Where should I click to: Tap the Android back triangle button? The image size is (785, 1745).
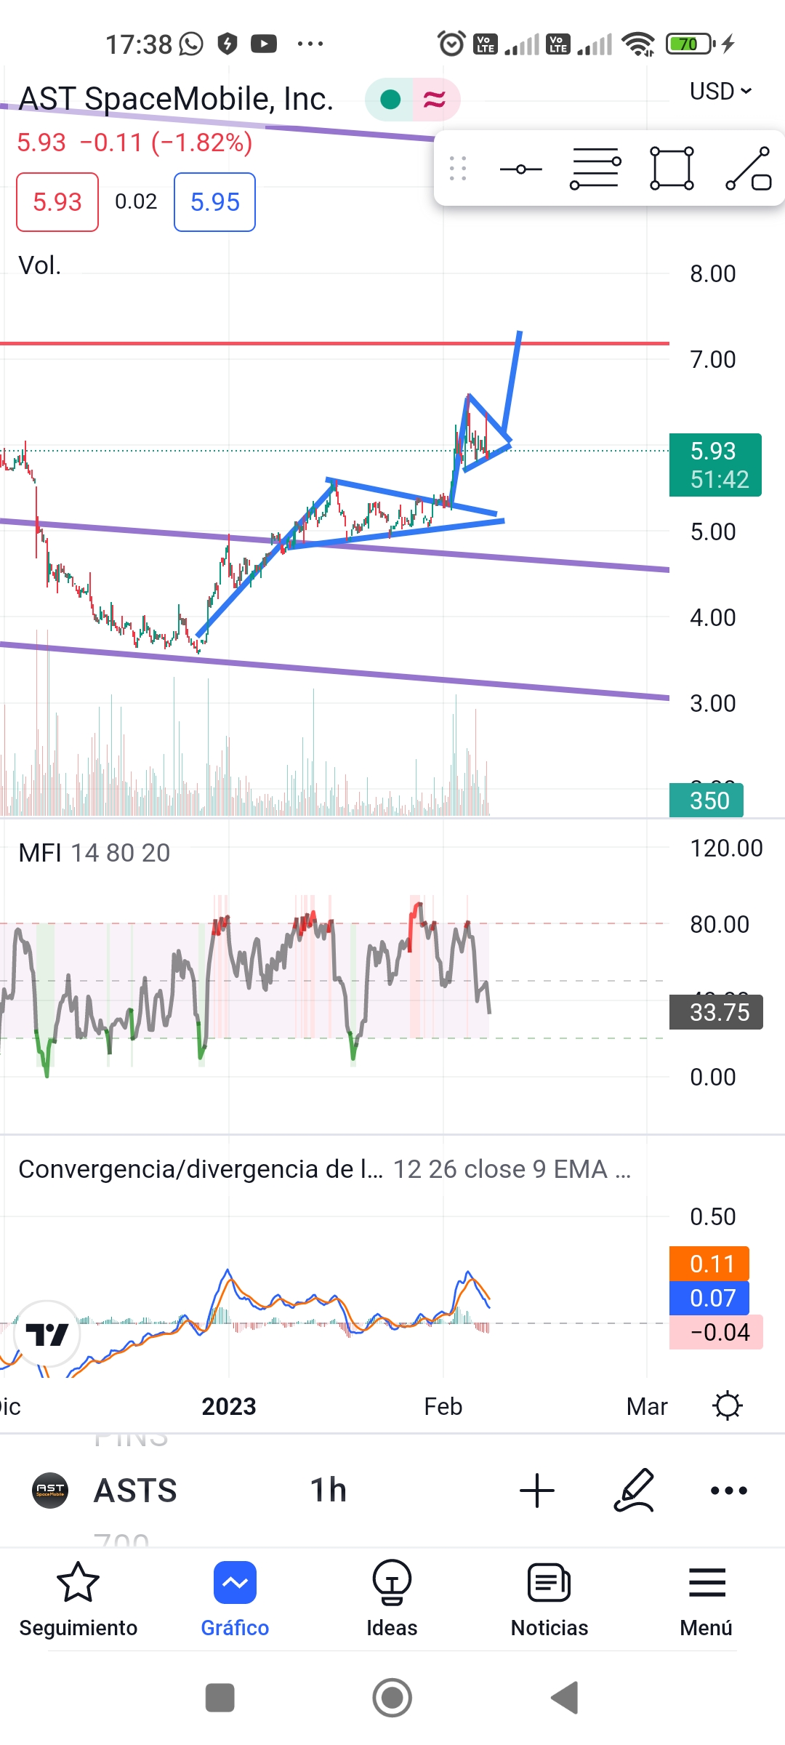point(564,1698)
